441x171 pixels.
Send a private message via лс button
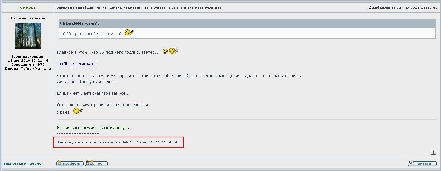coord(96,163)
